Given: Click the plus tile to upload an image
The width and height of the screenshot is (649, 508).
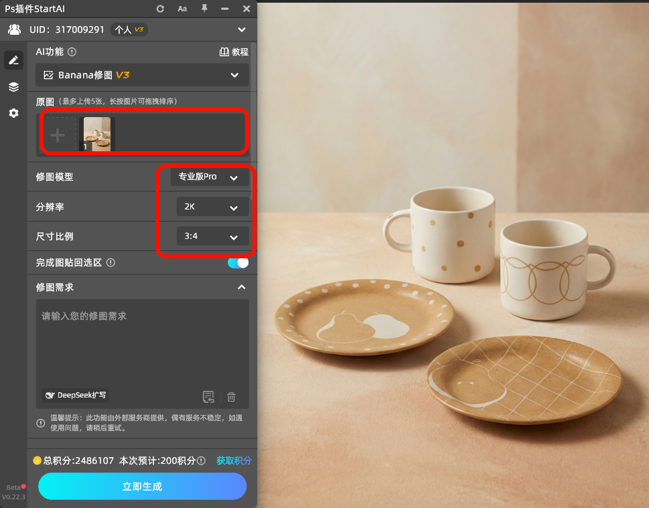Looking at the screenshot, I should tap(58, 133).
